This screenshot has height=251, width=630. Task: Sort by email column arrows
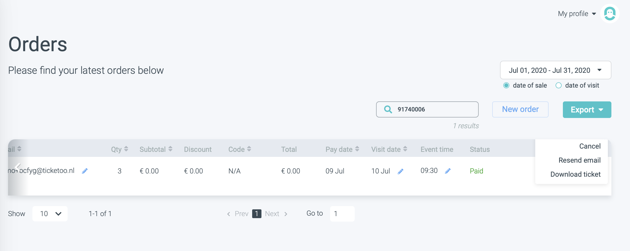click(19, 149)
